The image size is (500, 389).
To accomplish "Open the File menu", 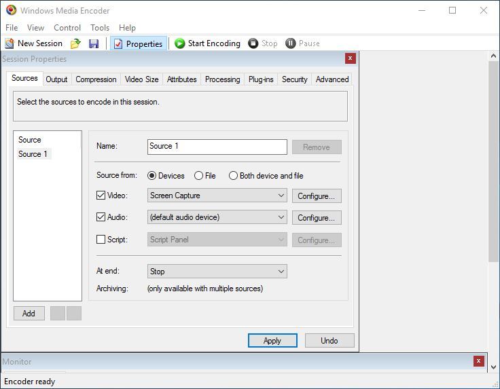I will [x=12, y=28].
